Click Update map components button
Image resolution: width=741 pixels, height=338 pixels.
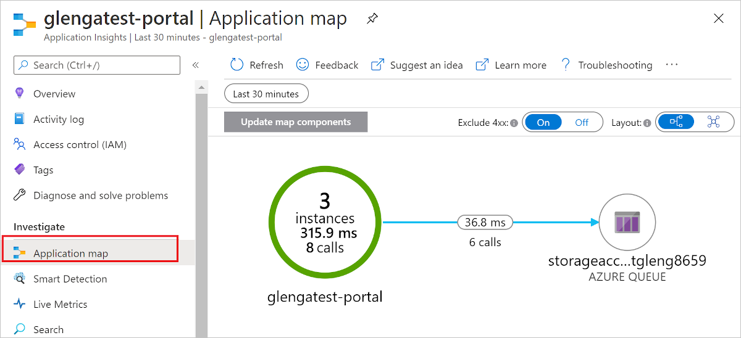(296, 122)
